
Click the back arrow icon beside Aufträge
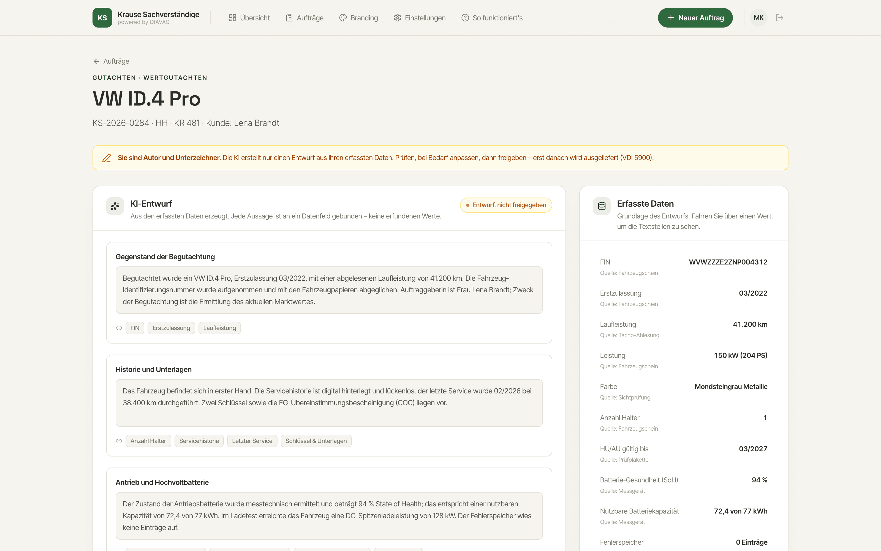click(96, 62)
